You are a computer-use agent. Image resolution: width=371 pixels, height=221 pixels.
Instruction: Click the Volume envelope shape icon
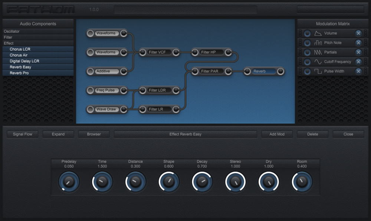pyautogui.click(x=318, y=33)
